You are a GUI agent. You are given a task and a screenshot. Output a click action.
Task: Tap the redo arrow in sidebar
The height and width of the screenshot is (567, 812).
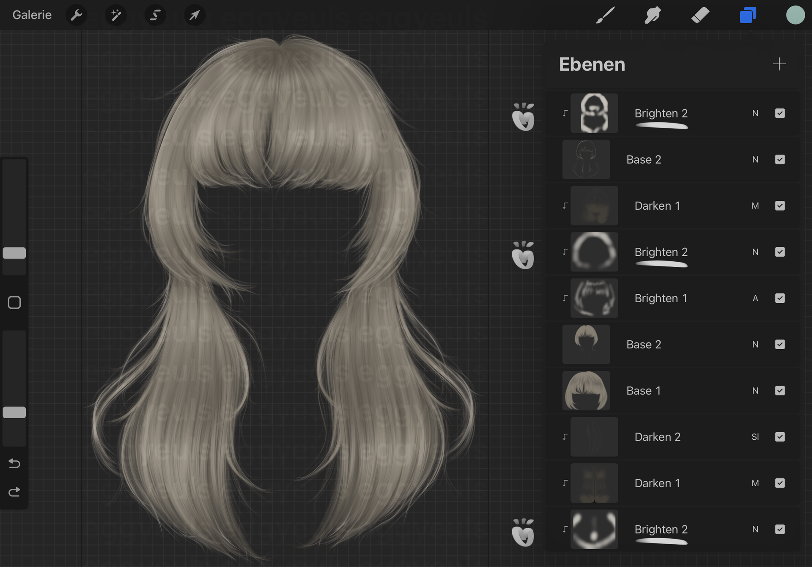[14, 492]
